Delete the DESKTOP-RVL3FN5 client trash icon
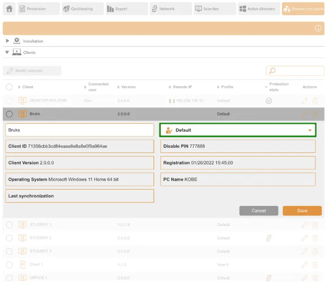The height and width of the screenshot is (287, 331). coord(315,101)
